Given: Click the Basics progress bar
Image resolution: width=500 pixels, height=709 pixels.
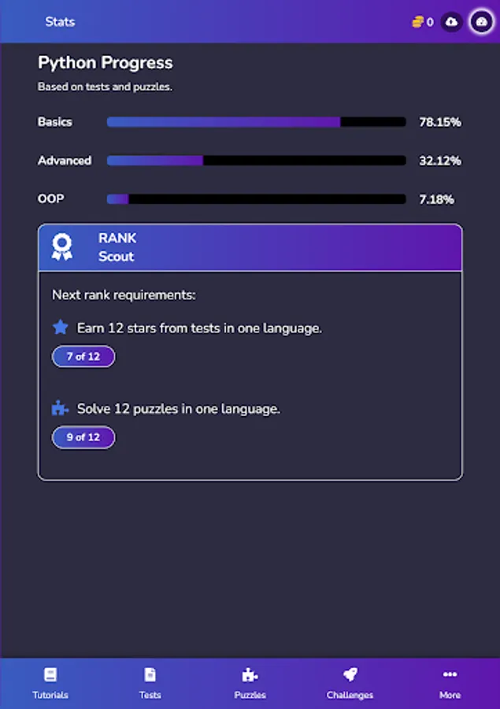Looking at the screenshot, I should point(256,122).
